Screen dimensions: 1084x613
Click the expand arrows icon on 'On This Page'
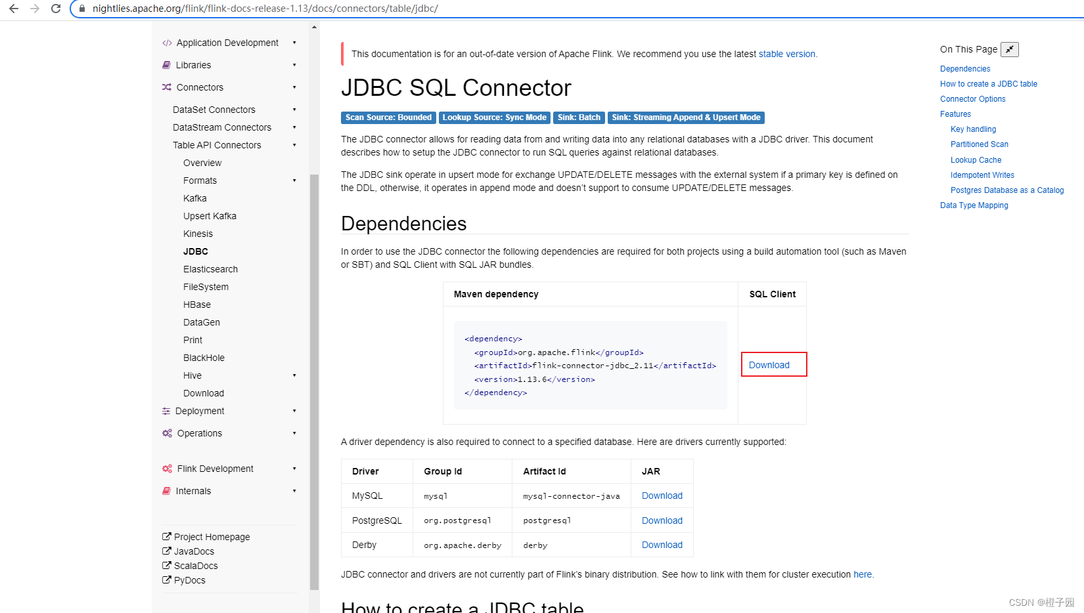point(1010,49)
